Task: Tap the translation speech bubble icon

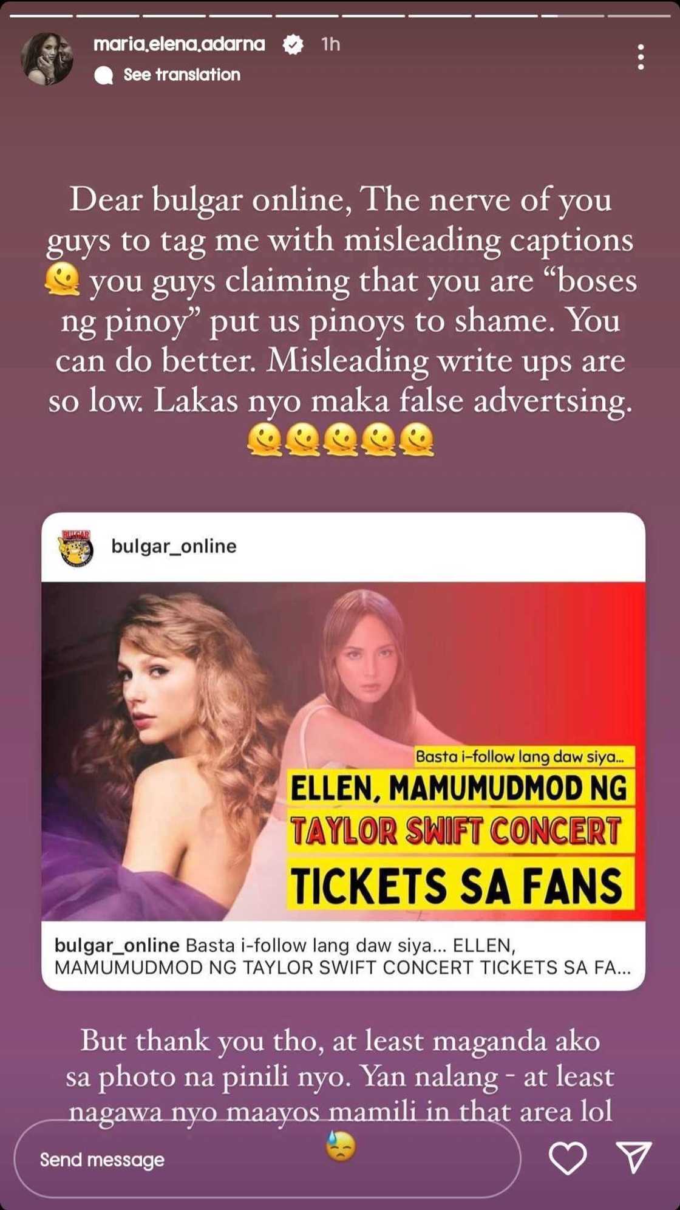Action: tap(104, 75)
